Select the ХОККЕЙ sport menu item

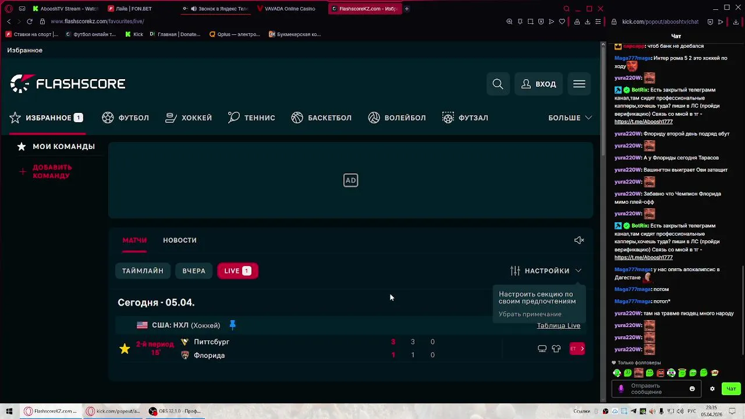pos(189,118)
